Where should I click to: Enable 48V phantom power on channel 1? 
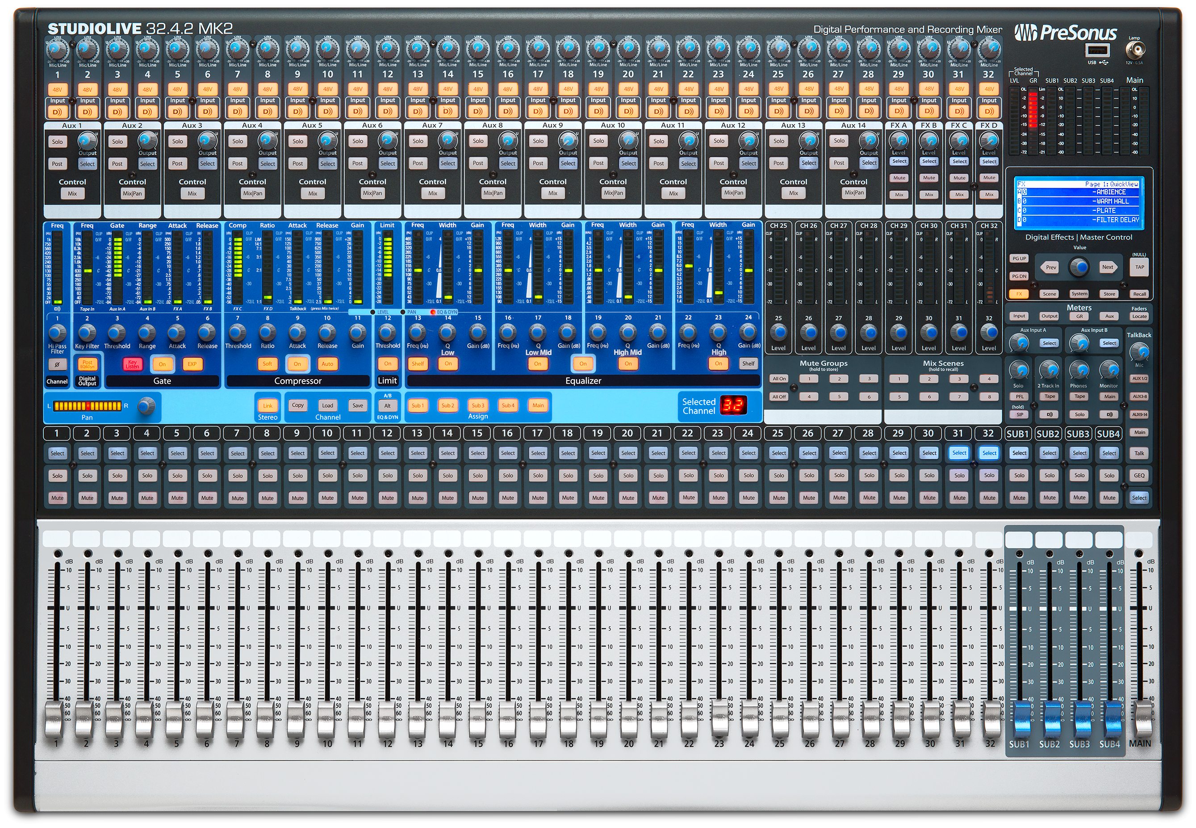pos(57,89)
